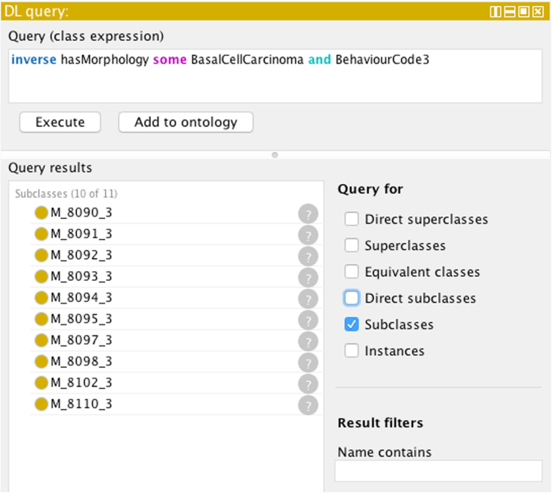Screen dimensions: 552x493
Task: Click the explain icon beside M_8090_3
Action: tap(308, 214)
